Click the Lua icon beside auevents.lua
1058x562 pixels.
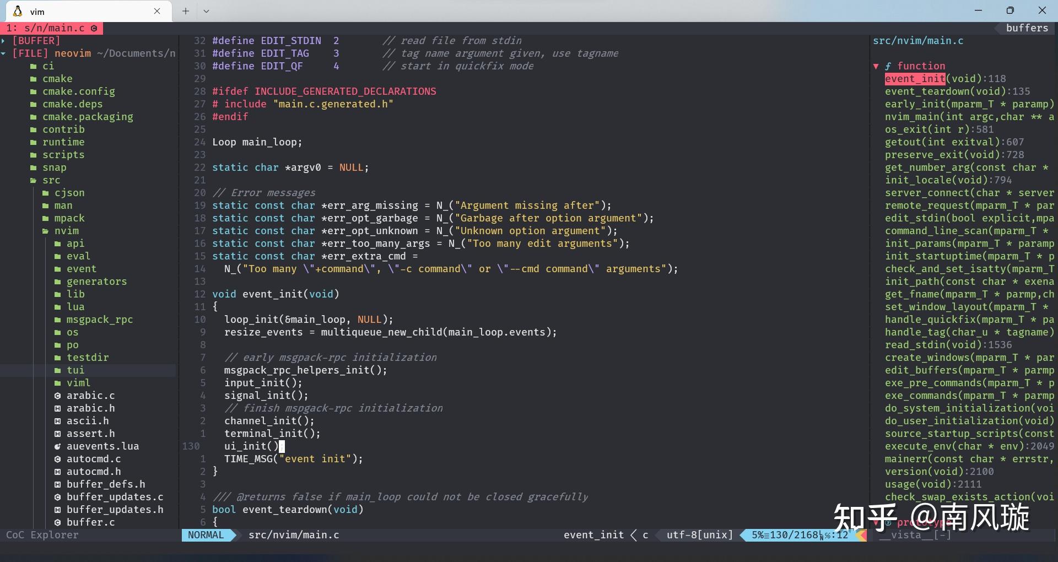coord(57,446)
